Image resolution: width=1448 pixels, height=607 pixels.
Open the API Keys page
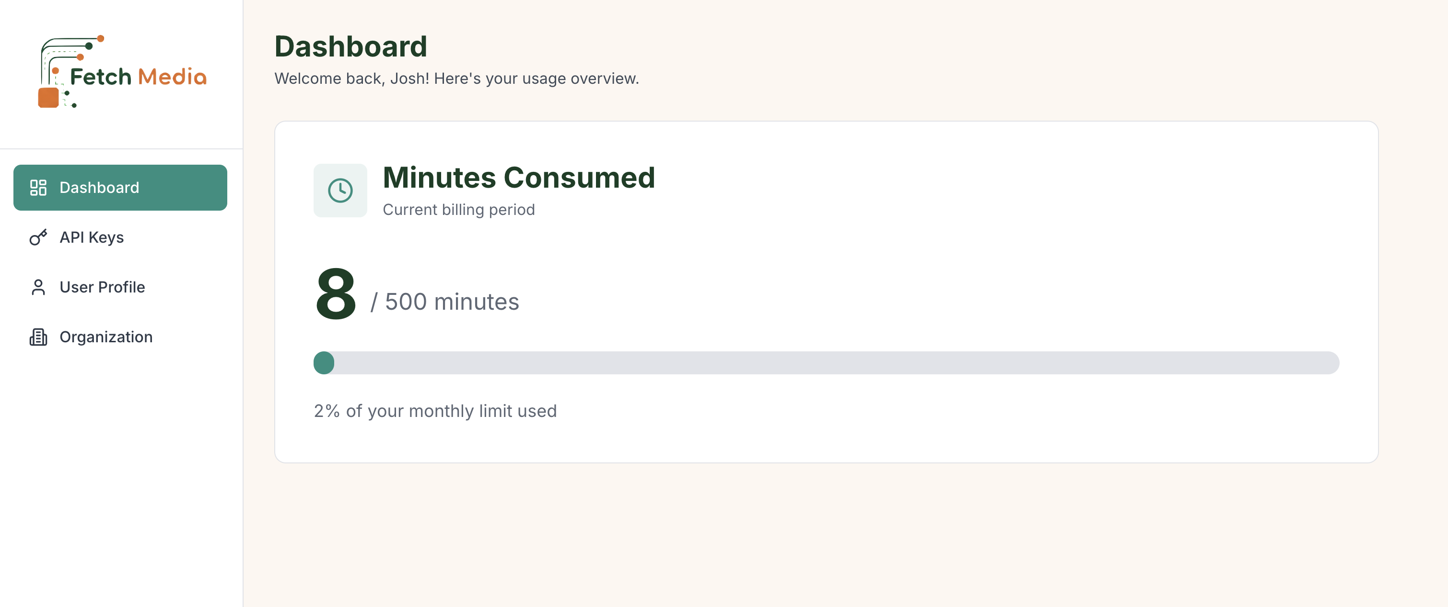(x=92, y=237)
